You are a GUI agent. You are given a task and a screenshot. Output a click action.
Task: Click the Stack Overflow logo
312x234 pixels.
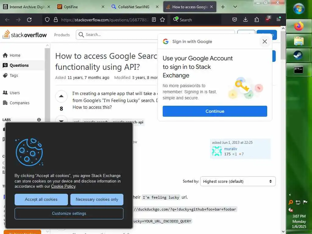click(24, 35)
